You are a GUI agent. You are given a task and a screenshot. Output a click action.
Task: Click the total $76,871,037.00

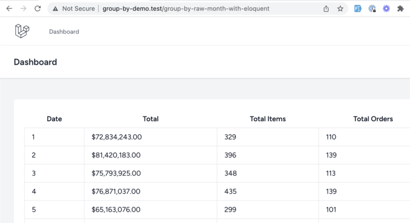point(116,191)
